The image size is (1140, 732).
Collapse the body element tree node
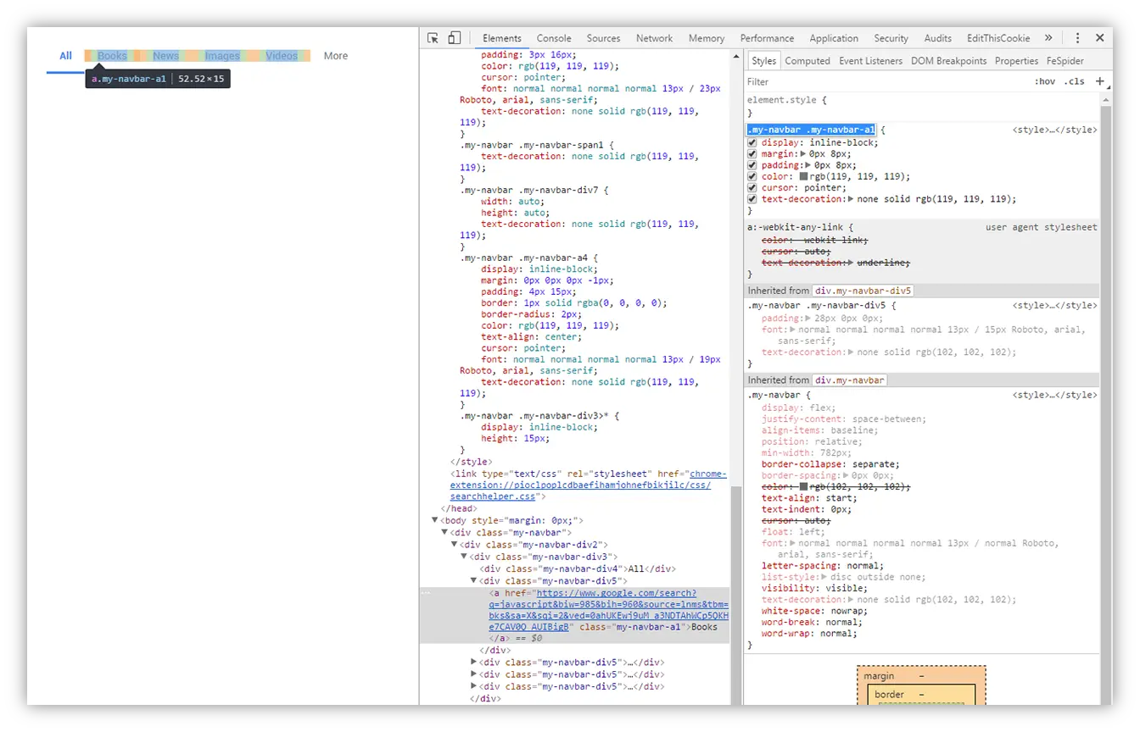pyautogui.click(x=435, y=520)
